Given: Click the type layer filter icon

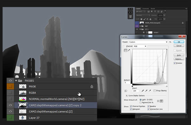Looking at the screenshot, I should tap(155, 11).
